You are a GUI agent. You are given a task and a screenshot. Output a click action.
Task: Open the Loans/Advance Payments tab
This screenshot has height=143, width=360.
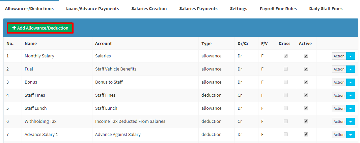[x=92, y=9]
